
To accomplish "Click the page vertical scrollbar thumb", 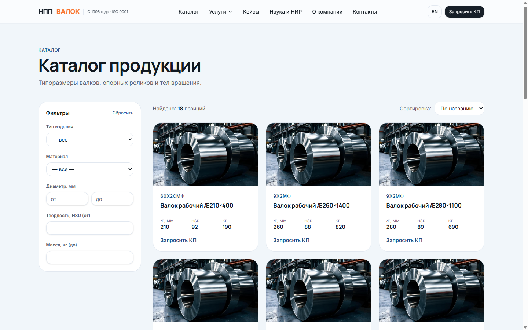I will (x=525, y=52).
